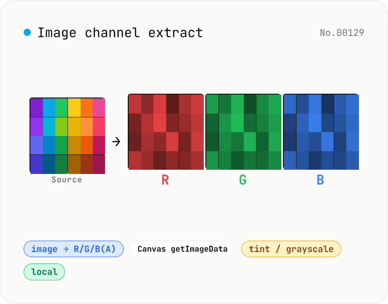Click the blue dot beside the title

point(27,33)
